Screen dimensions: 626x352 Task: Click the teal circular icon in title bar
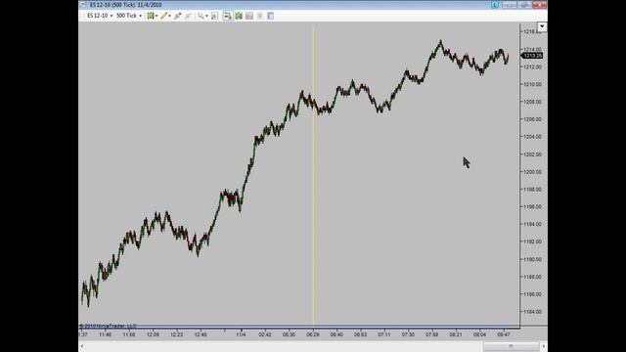coord(495,5)
